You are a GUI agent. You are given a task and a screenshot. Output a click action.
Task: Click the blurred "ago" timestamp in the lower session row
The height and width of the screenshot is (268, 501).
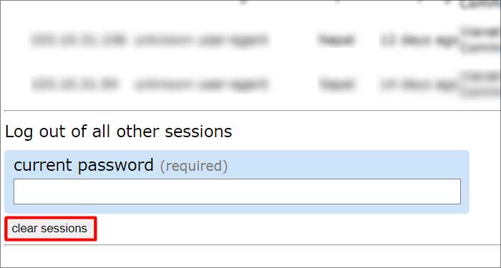click(419, 84)
